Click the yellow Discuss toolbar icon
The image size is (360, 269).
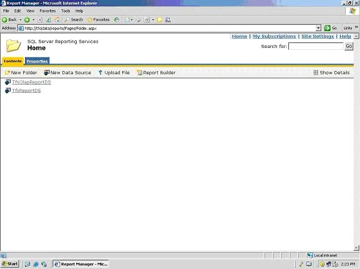[x=159, y=20]
